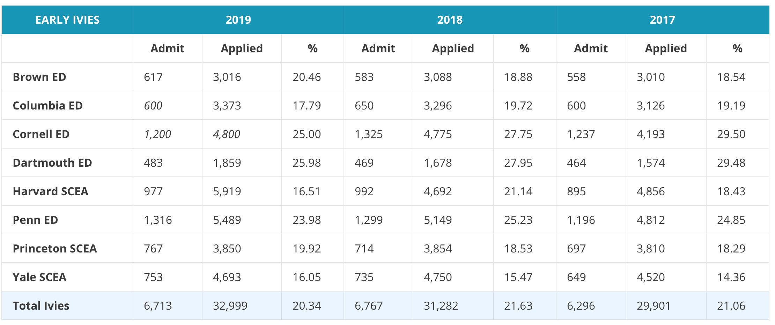This screenshot has height=325, width=775.
Task: Select Dartmouth 2017 applied value 1,574
Action: (x=651, y=163)
